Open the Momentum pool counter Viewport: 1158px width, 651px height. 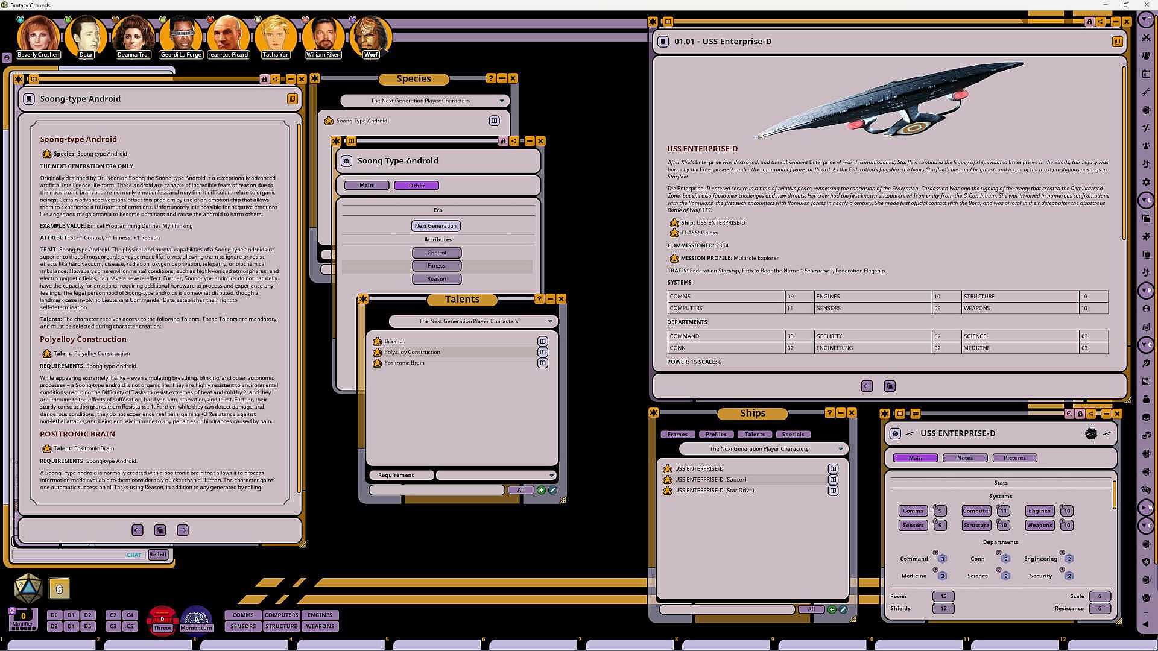pyautogui.click(x=196, y=620)
